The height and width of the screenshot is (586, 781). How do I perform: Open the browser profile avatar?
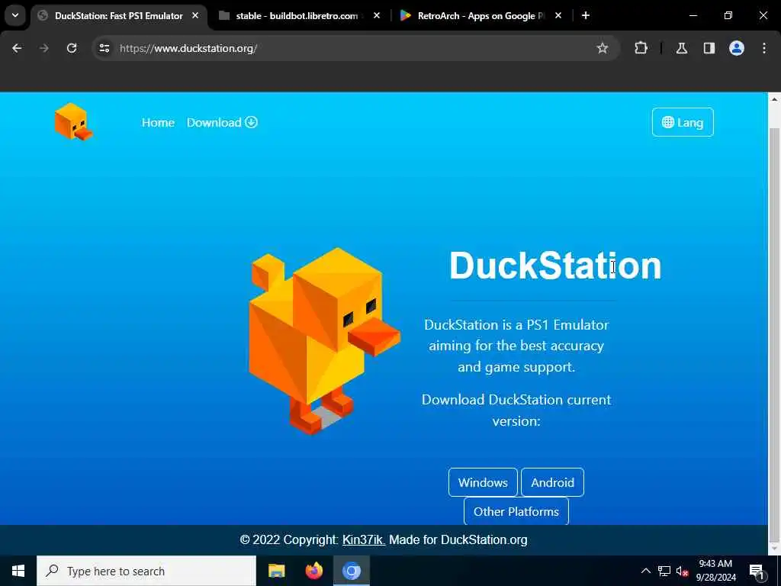tap(737, 48)
